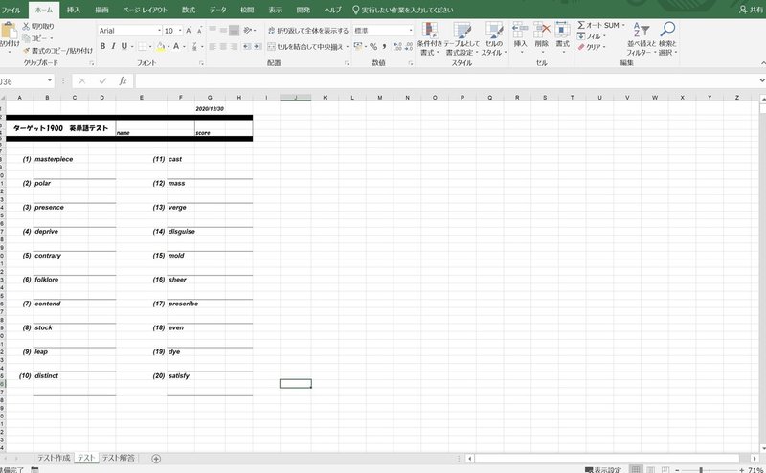Open the number format 標準 dropdown
The image size is (766, 473).
(411, 31)
